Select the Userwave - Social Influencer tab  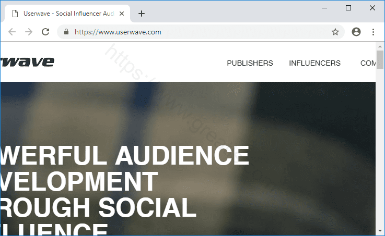click(67, 14)
